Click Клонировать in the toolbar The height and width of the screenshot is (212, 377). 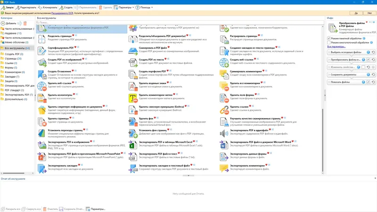(x=48, y=8)
